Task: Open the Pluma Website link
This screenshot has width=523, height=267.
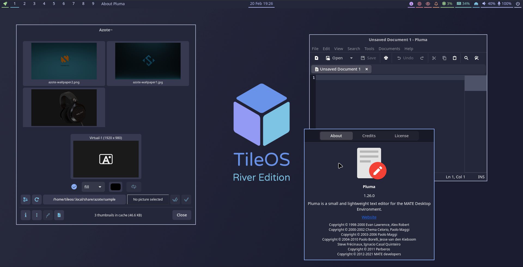Action: tap(369, 217)
